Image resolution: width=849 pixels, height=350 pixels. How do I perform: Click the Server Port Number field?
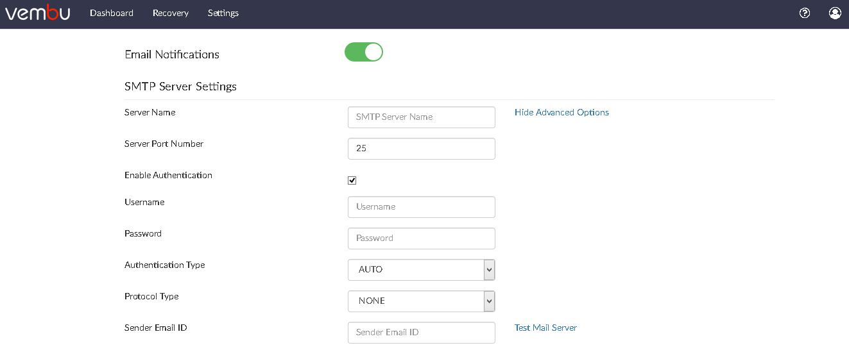click(422, 149)
